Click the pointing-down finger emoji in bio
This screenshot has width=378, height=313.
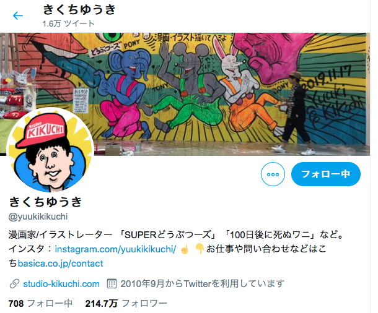200,249
